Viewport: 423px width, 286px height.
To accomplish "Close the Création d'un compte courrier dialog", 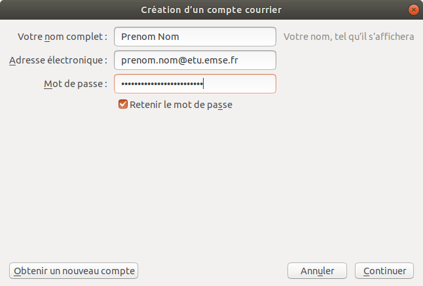I will 413,10.
